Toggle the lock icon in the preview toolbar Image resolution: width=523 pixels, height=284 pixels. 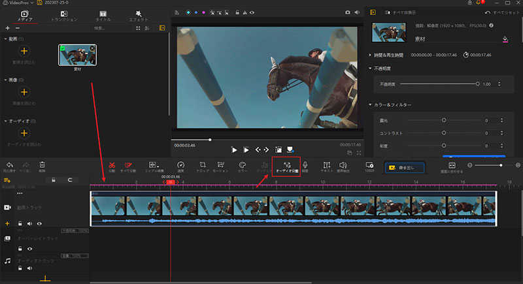coord(237,12)
